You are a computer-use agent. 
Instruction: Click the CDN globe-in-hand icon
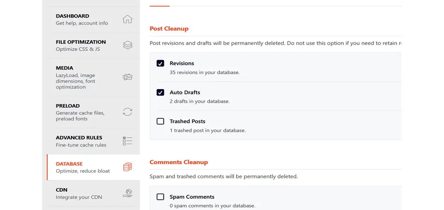coord(128,193)
